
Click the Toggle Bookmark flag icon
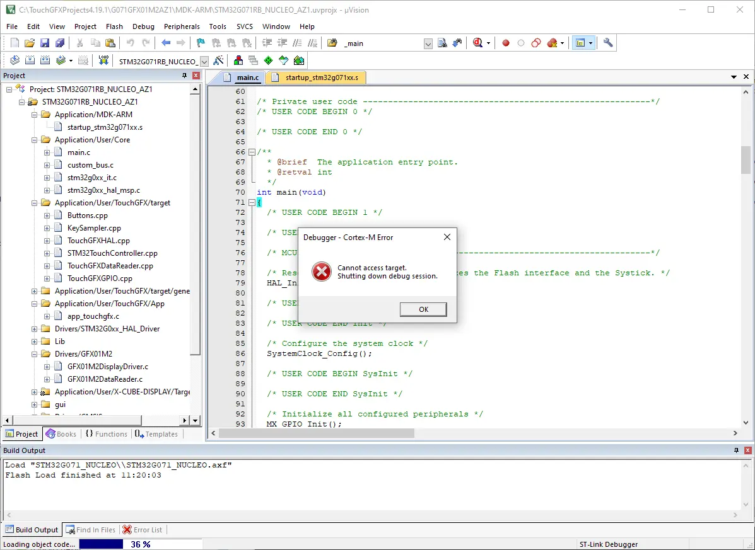[201, 43]
